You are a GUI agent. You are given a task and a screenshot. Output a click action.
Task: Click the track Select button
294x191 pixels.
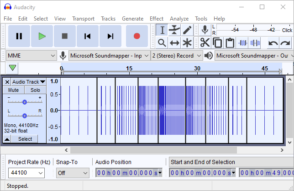[x=25, y=139]
